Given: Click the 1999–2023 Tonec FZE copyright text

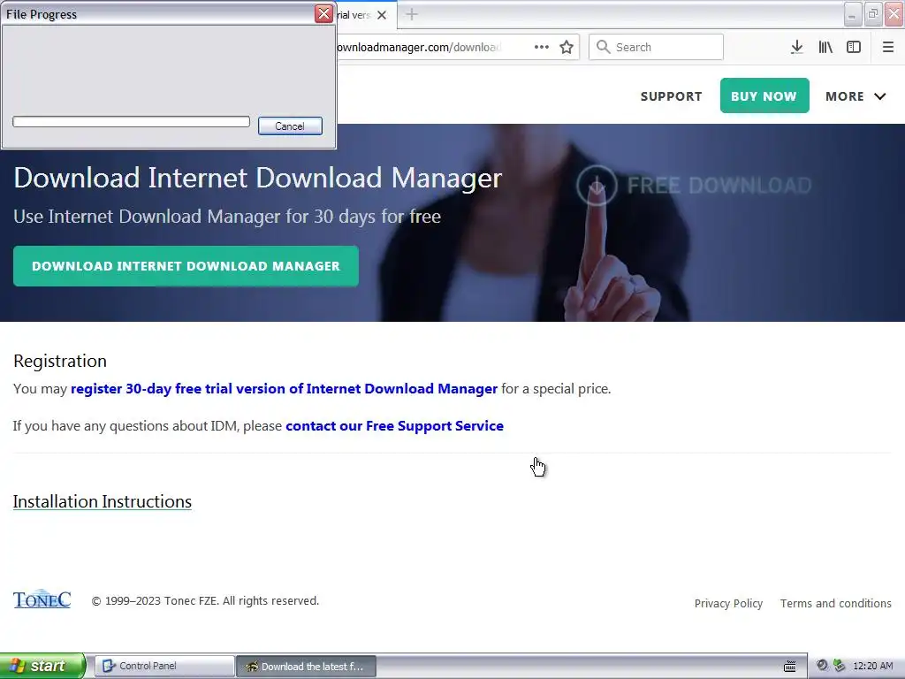Looking at the screenshot, I should pyautogui.click(x=205, y=601).
